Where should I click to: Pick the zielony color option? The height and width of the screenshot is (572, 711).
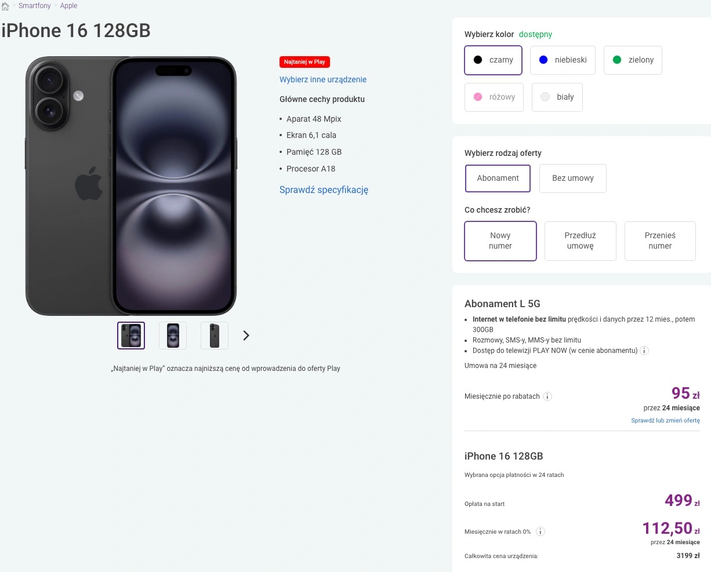click(x=633, y=60)
